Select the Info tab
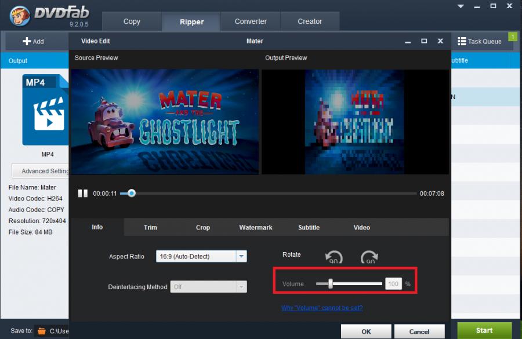This screenshot has width=522, height=339. (97, 227)
